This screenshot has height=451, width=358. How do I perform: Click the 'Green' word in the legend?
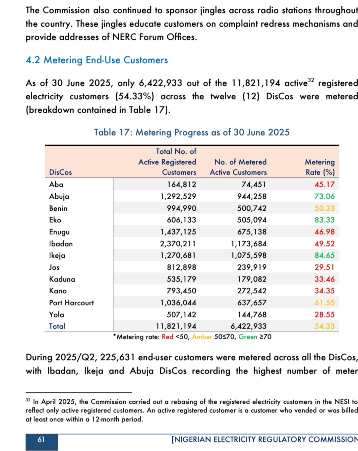(248, 337)
